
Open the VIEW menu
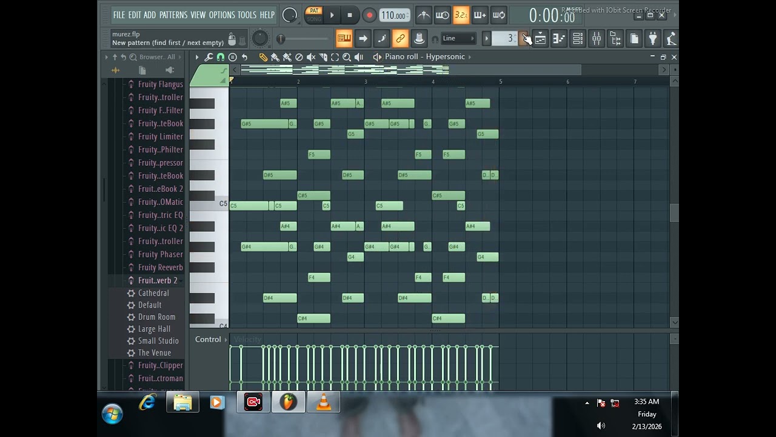198,15
